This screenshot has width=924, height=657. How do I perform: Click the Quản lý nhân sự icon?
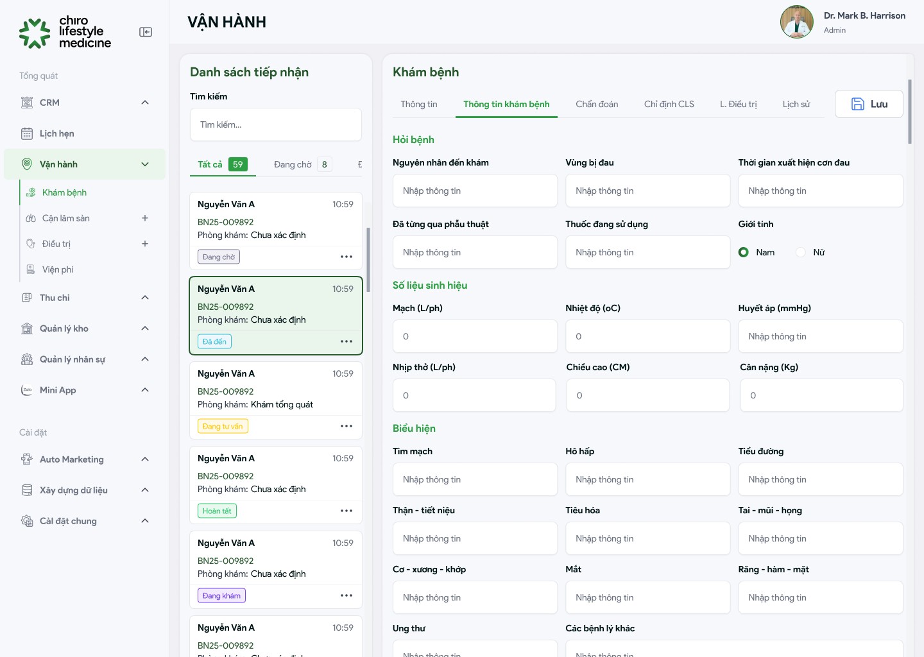point(27,359)
